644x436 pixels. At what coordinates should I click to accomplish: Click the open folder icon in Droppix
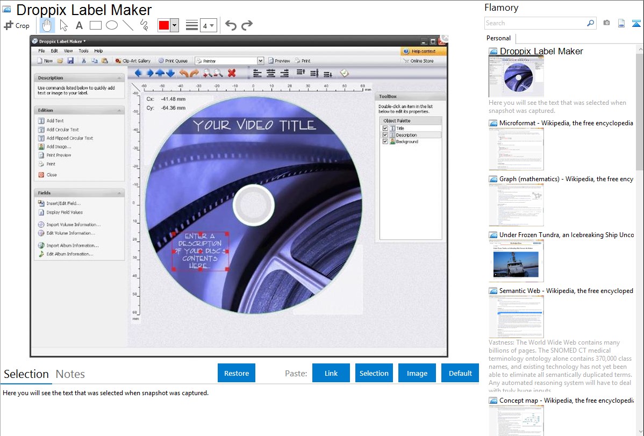tap(60, 61)
